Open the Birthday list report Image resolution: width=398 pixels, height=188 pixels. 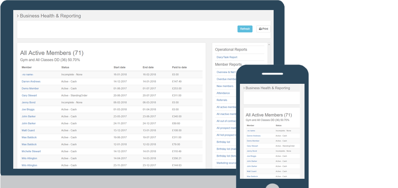click(223, 142)
